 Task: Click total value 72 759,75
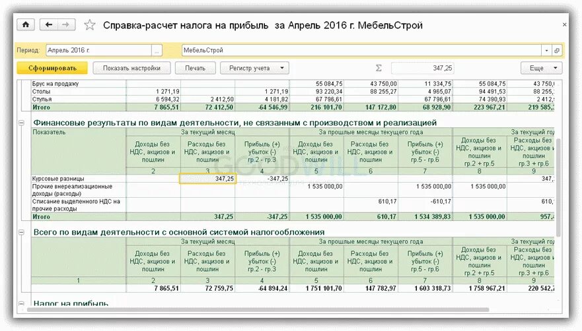(x=219, y=288)
